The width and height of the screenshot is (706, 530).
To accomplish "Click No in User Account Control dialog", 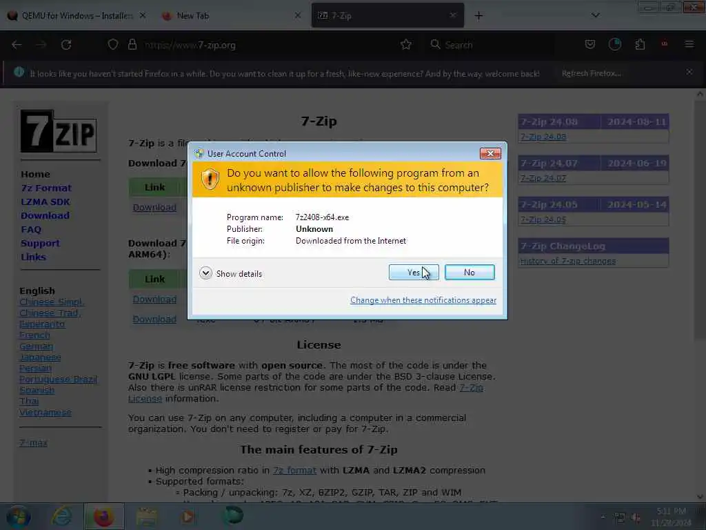I will (x=469, y=272).
